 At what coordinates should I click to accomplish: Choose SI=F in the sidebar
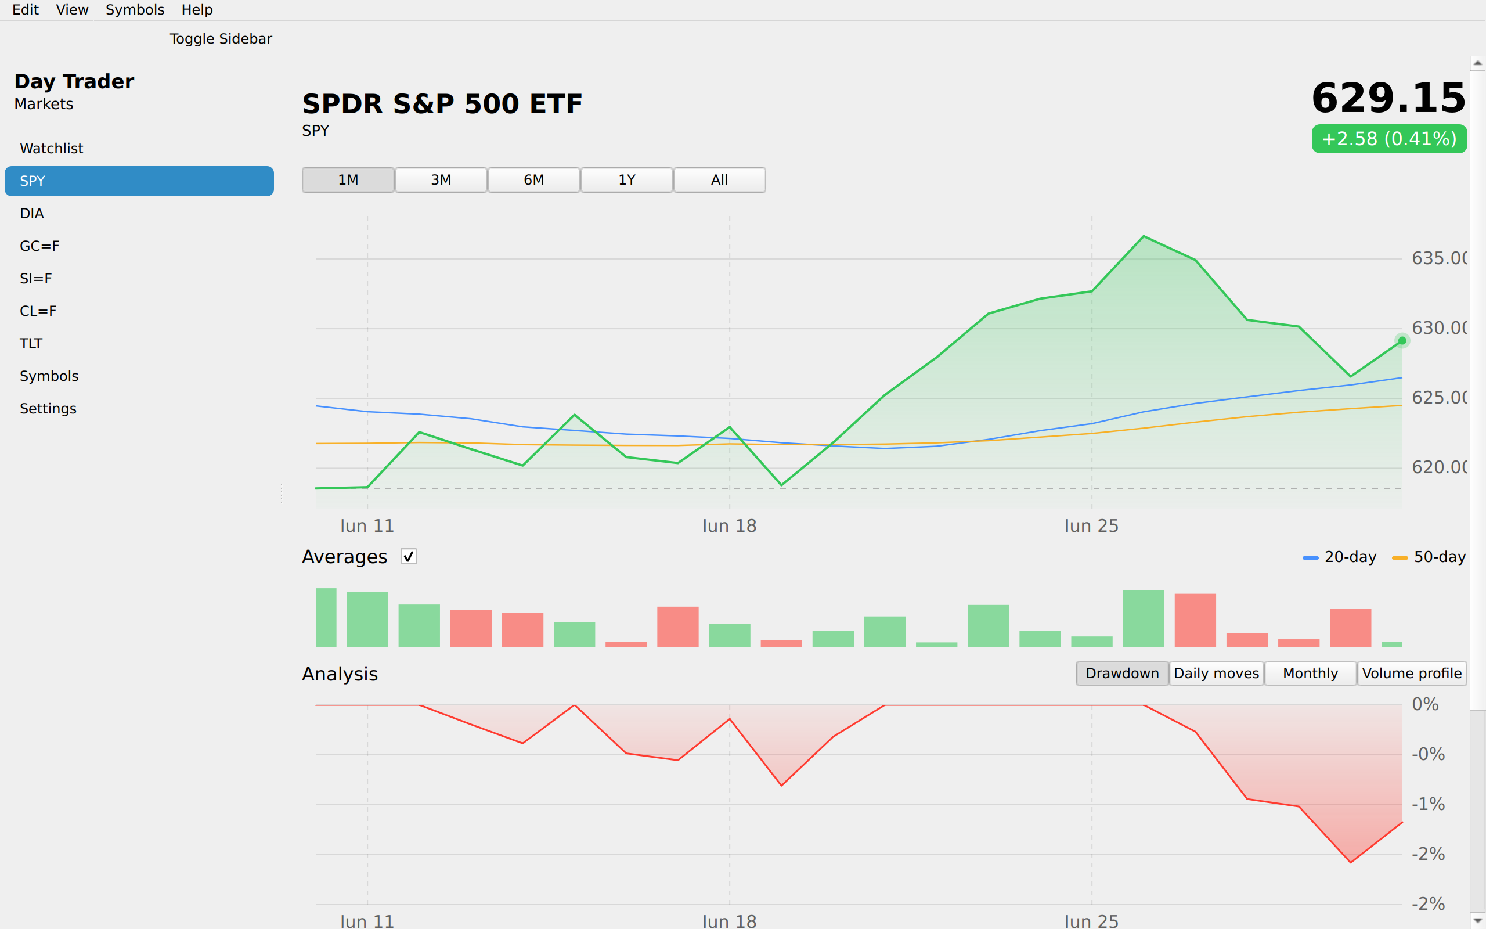139,279
